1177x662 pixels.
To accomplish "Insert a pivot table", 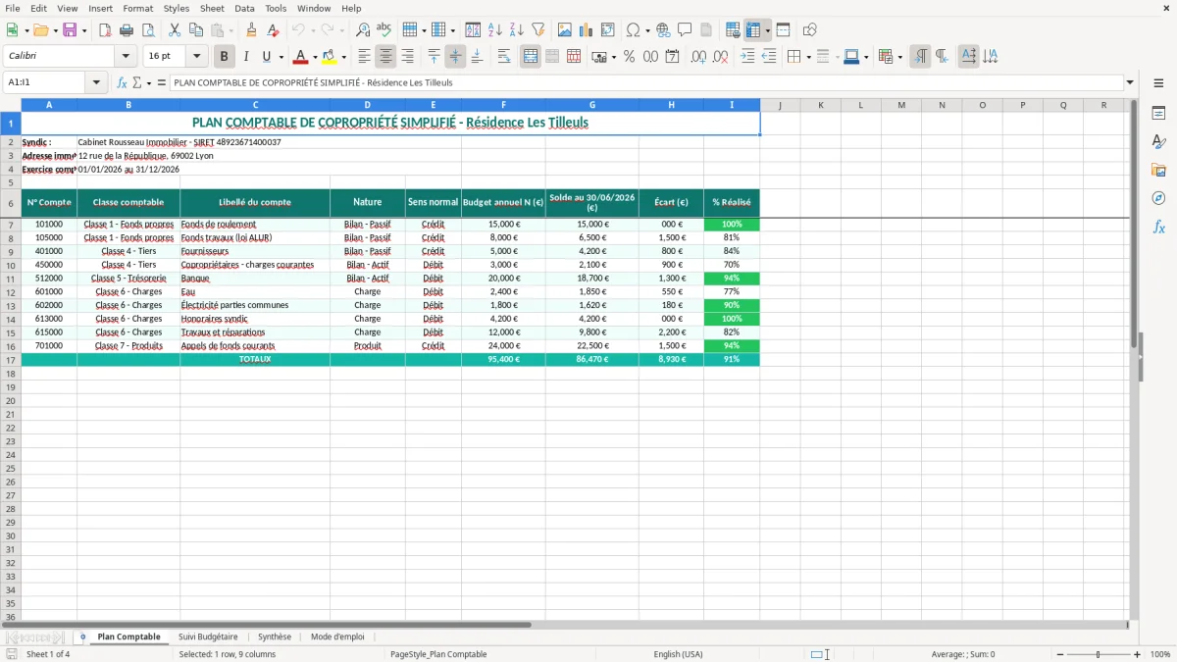I will tap(608, 30).
